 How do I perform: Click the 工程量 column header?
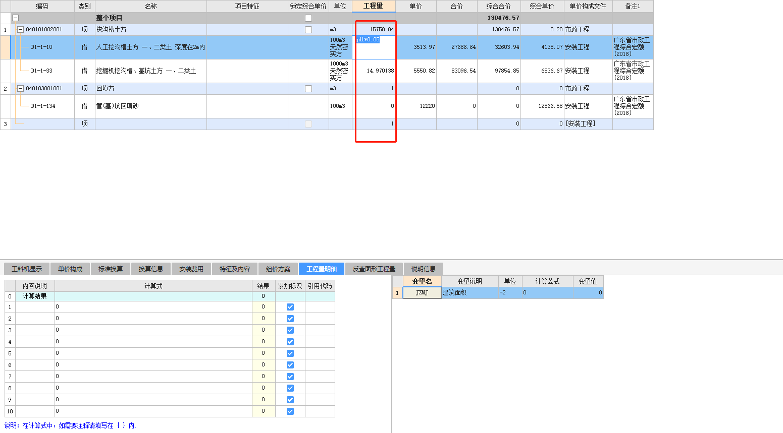coord(374,6)
